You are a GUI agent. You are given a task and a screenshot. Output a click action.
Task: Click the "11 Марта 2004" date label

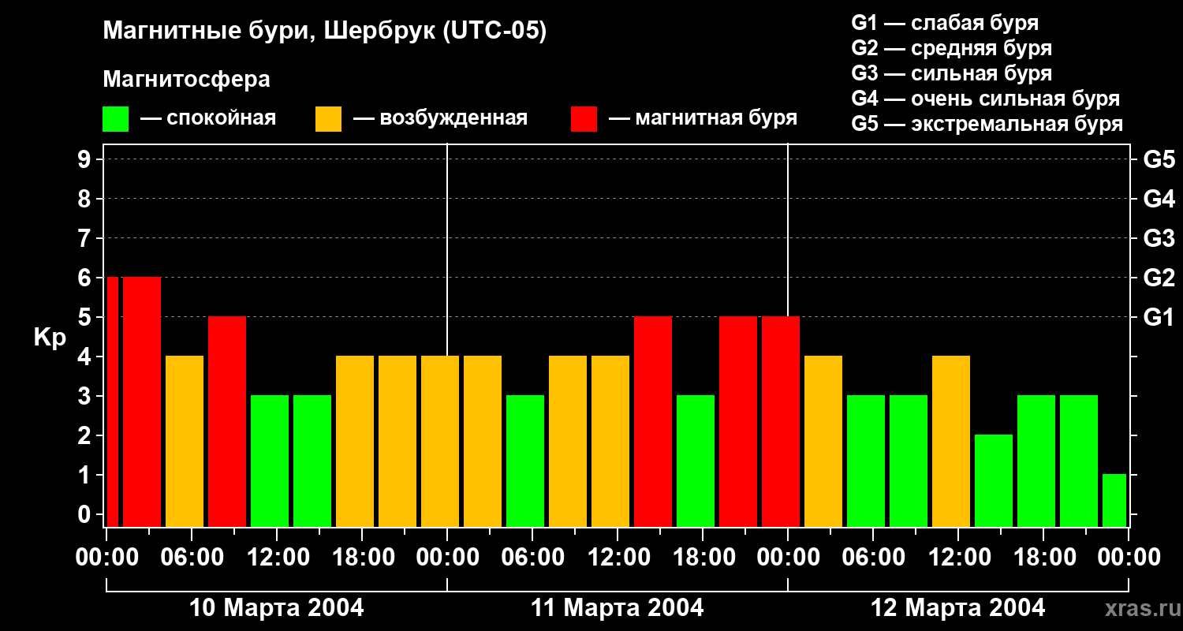618,608
